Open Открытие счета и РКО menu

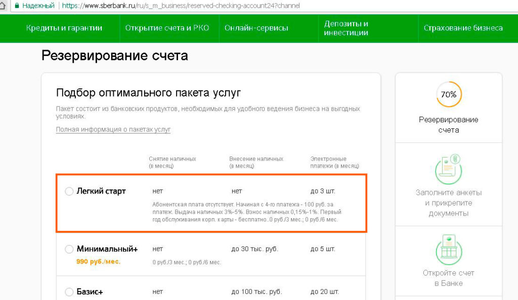pyautogui.click(x=167, y=28)
